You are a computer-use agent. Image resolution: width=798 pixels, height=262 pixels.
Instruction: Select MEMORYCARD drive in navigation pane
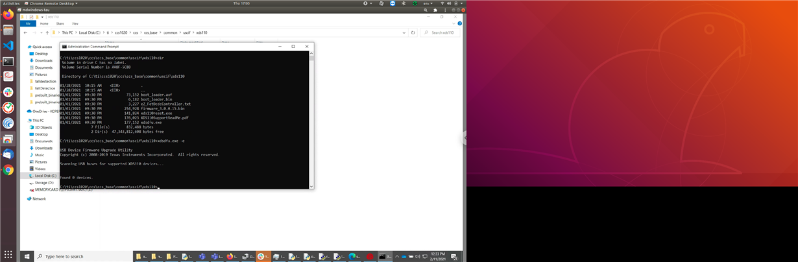click(61, 190)
